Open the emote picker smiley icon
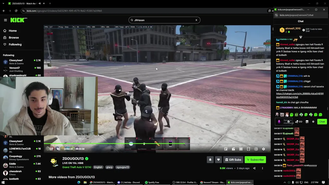The width and height of the screenshot is (329, 185). click(x=289, y=122)
